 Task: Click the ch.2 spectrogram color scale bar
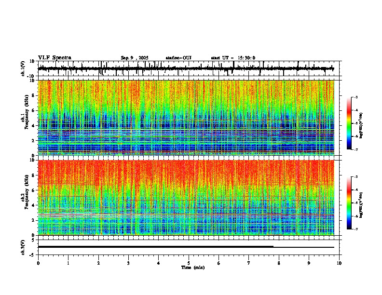tap(349, 203)
